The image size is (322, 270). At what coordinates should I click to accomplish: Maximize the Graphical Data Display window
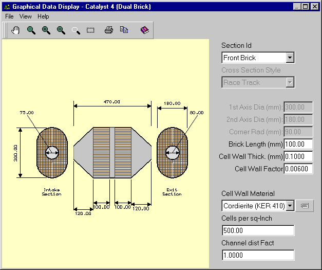tap(306, 7)
